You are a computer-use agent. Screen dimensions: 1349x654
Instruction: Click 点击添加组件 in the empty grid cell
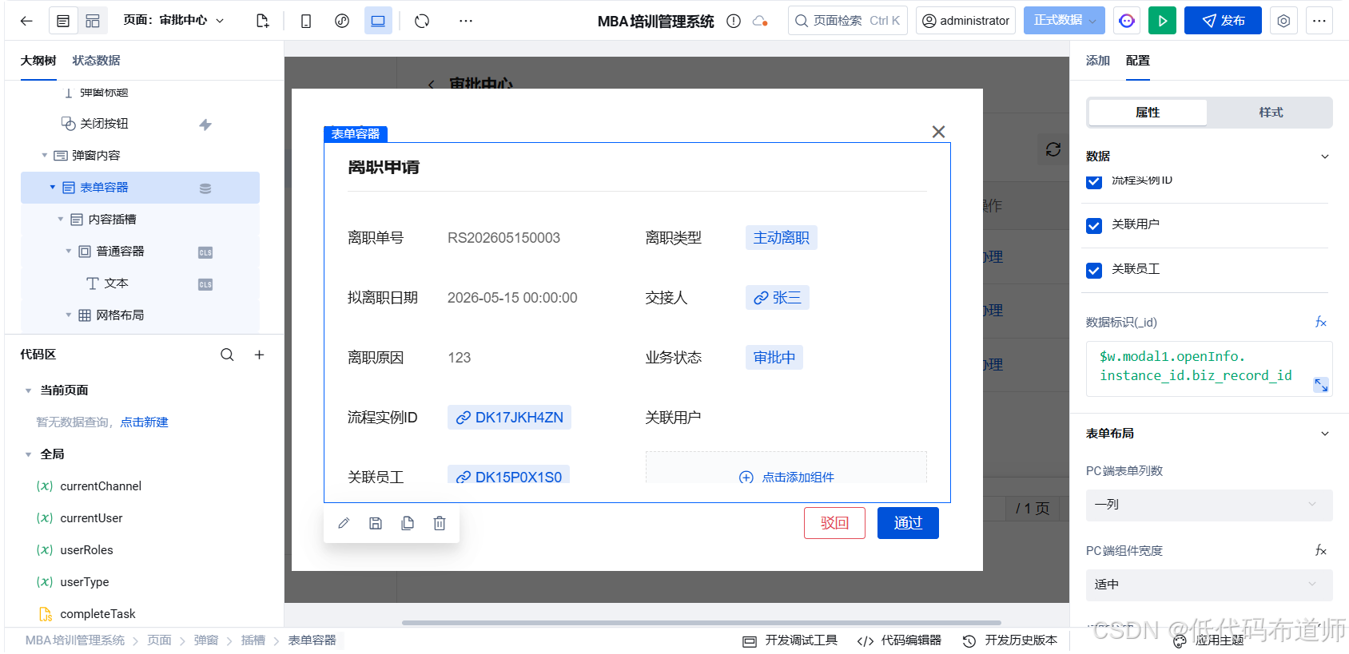pyautogui.click(x=786, y=477)
